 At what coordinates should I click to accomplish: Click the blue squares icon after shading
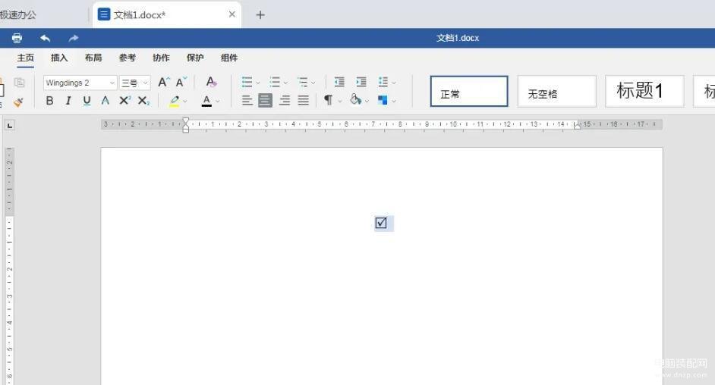point(383,100)
